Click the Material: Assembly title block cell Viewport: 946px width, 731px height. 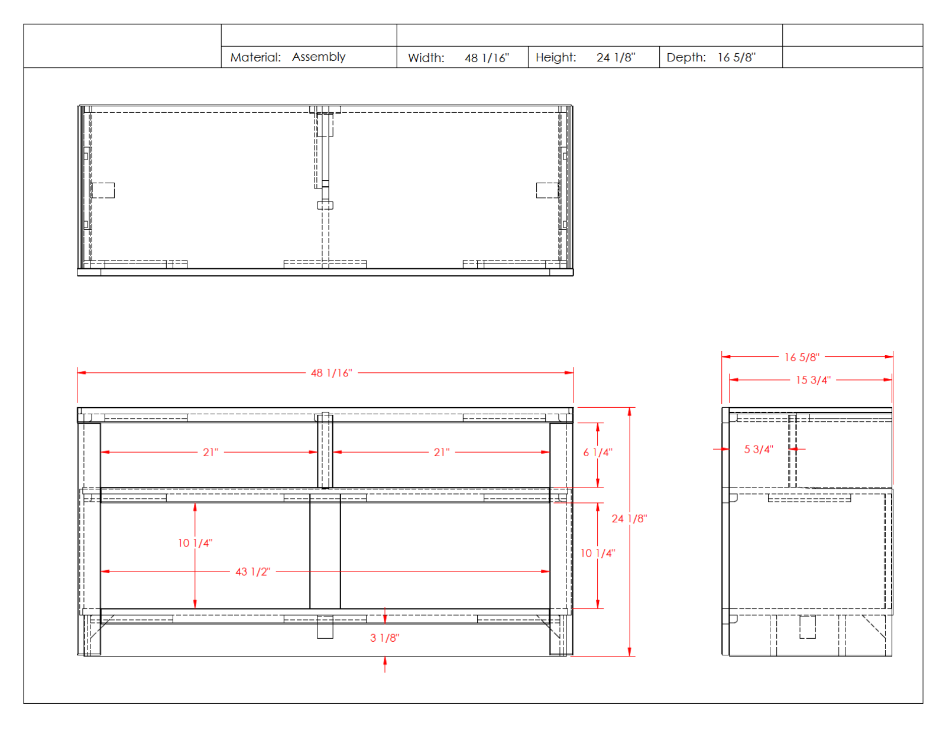tap(309, 57)
